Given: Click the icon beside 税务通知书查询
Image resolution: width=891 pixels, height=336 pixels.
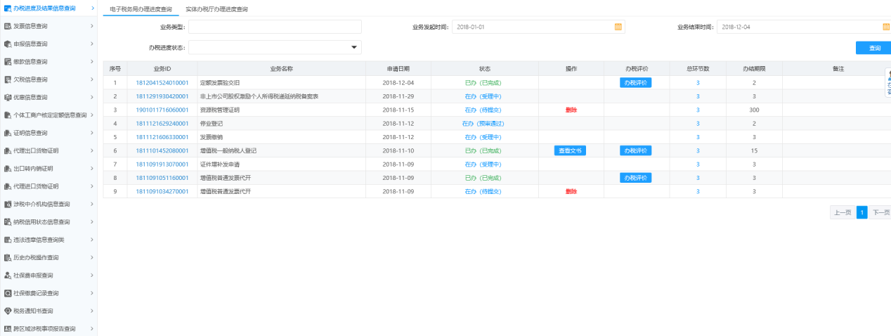Looking at the screenshot, I should click(x=8, y=311).
